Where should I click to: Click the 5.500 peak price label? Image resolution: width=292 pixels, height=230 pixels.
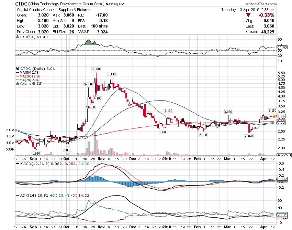pyautogui.click(x=96, y=69)
